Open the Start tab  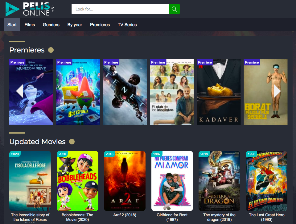12,25
